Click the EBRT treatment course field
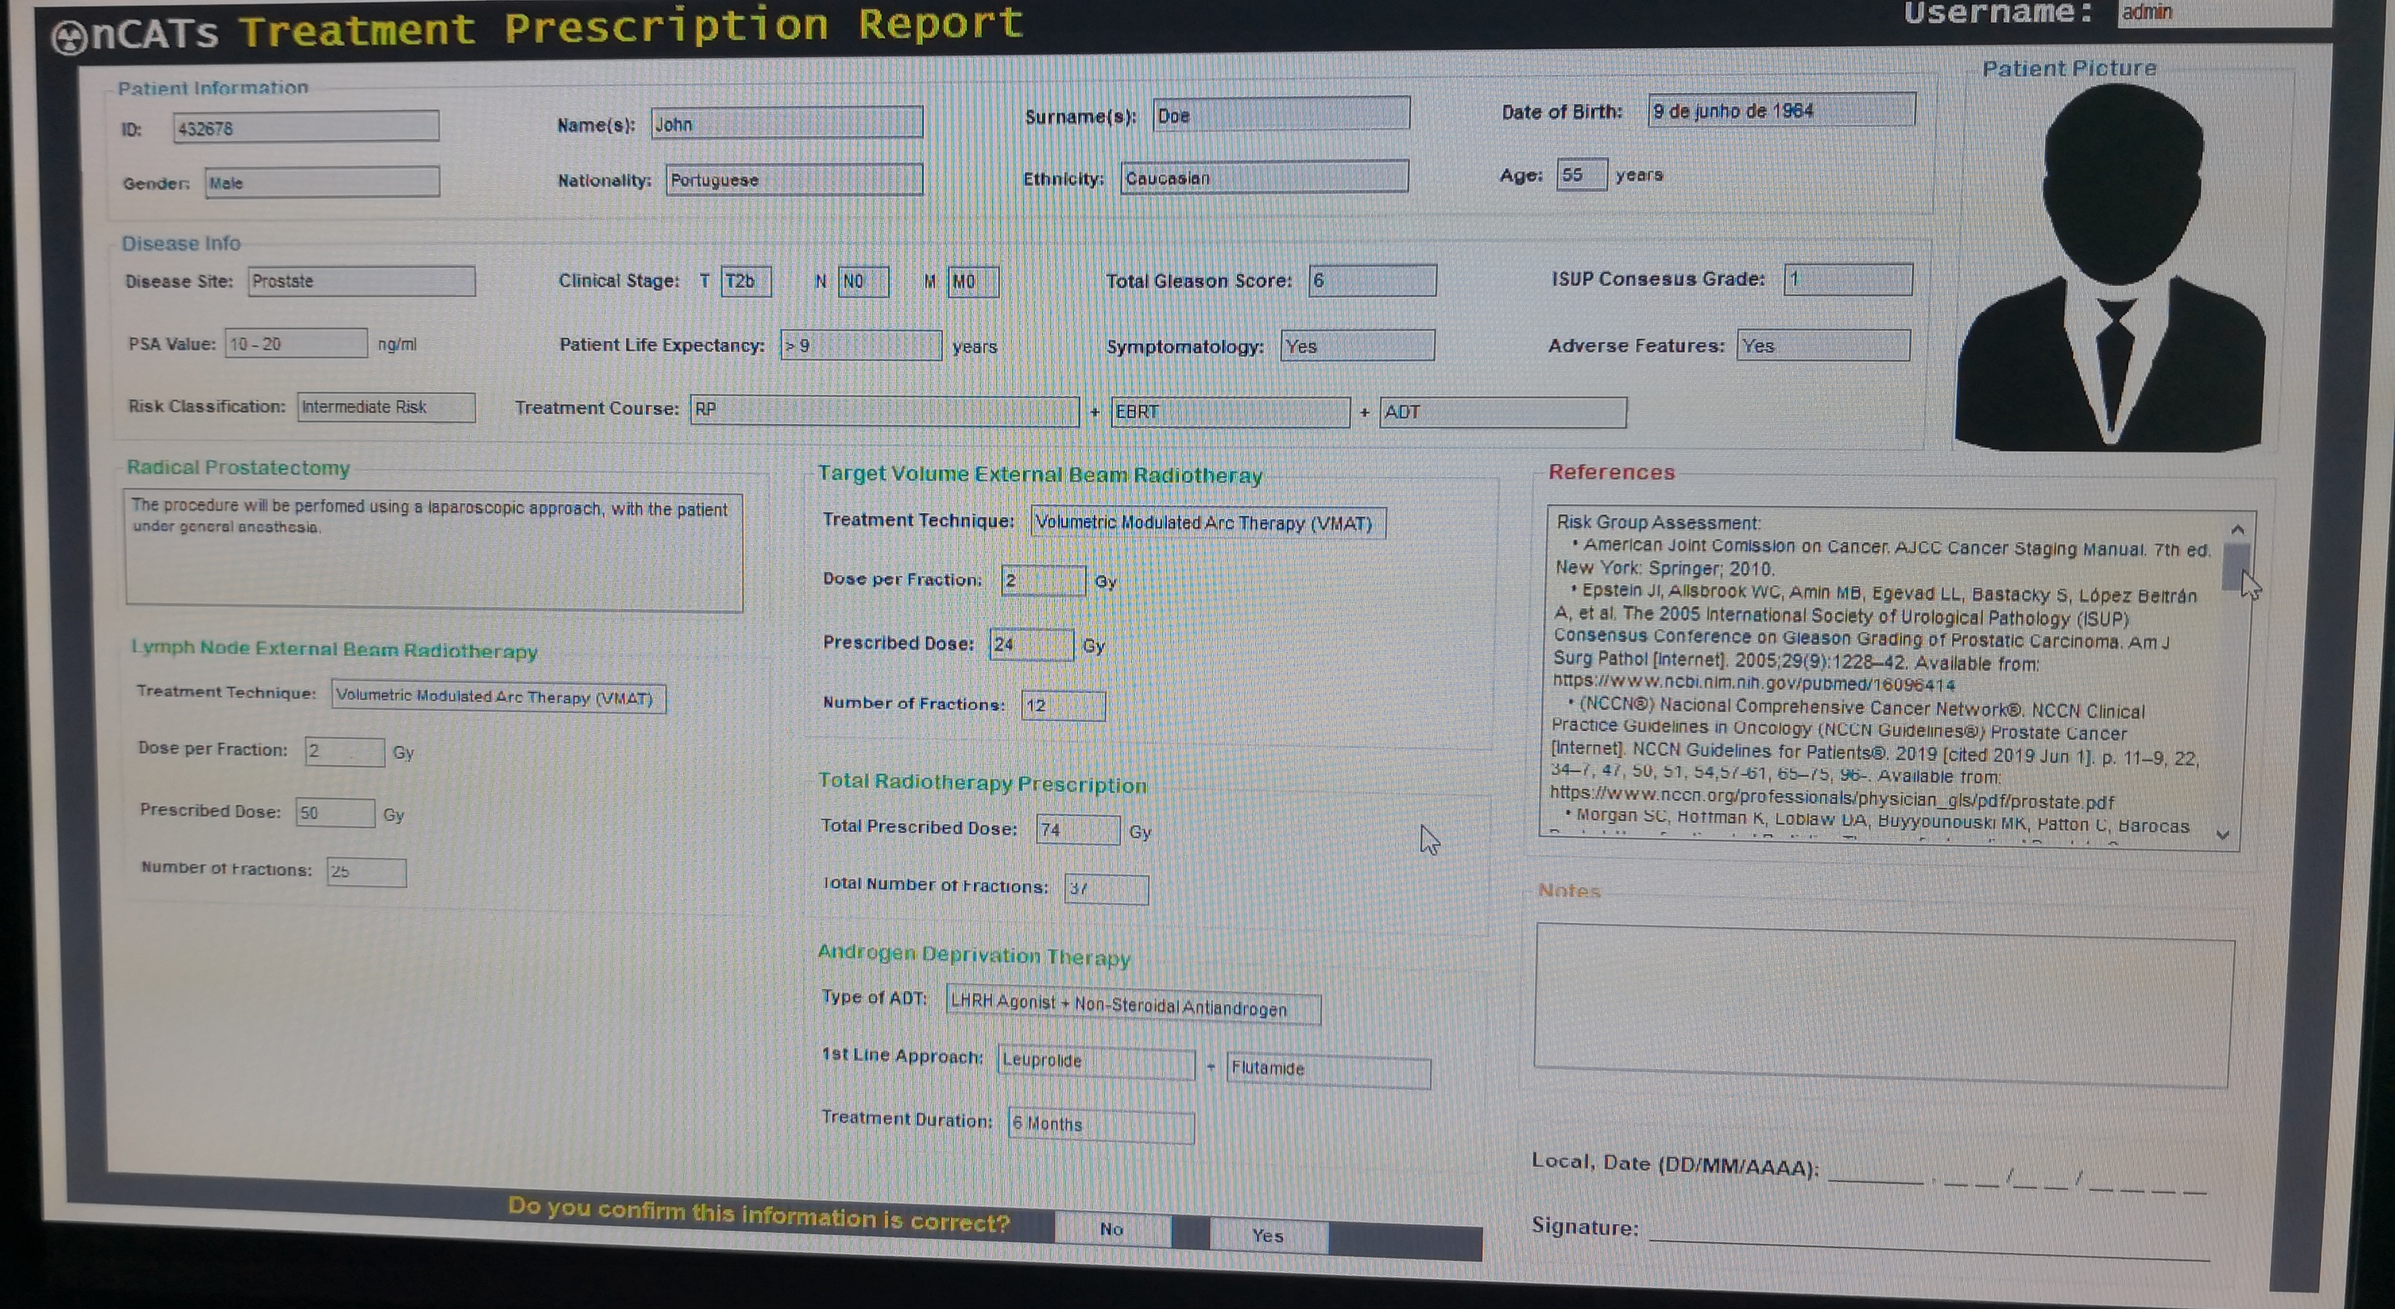 (1230, 412)
